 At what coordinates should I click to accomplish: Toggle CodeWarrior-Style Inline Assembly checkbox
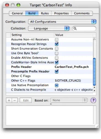(x=57, y=62)
